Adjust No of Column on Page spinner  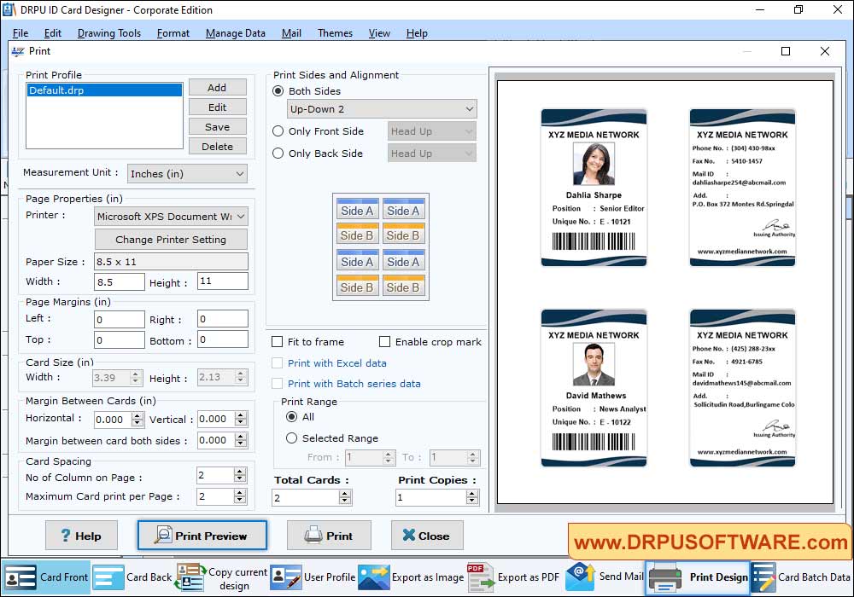click(240, 475)
